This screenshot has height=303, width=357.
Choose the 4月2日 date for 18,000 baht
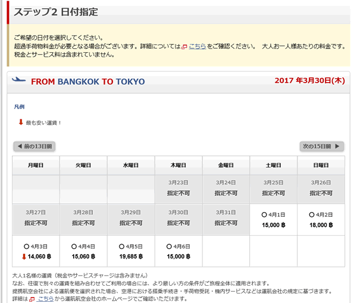click(312, 214)
